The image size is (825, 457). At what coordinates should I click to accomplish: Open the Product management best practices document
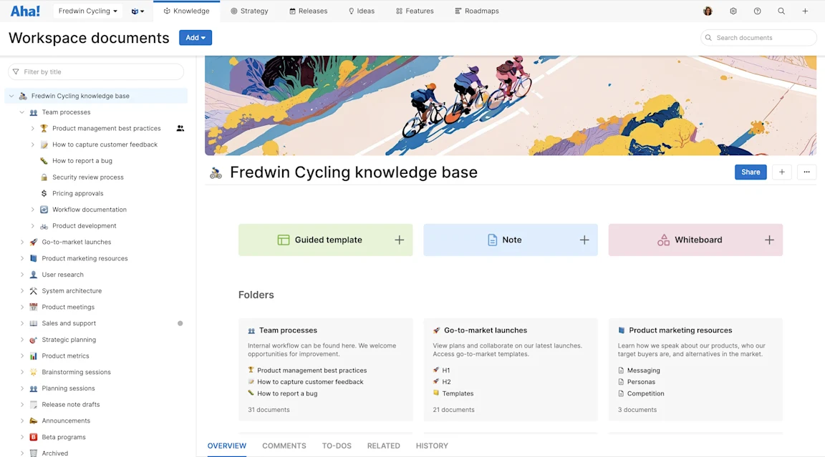tap(105, 128)
